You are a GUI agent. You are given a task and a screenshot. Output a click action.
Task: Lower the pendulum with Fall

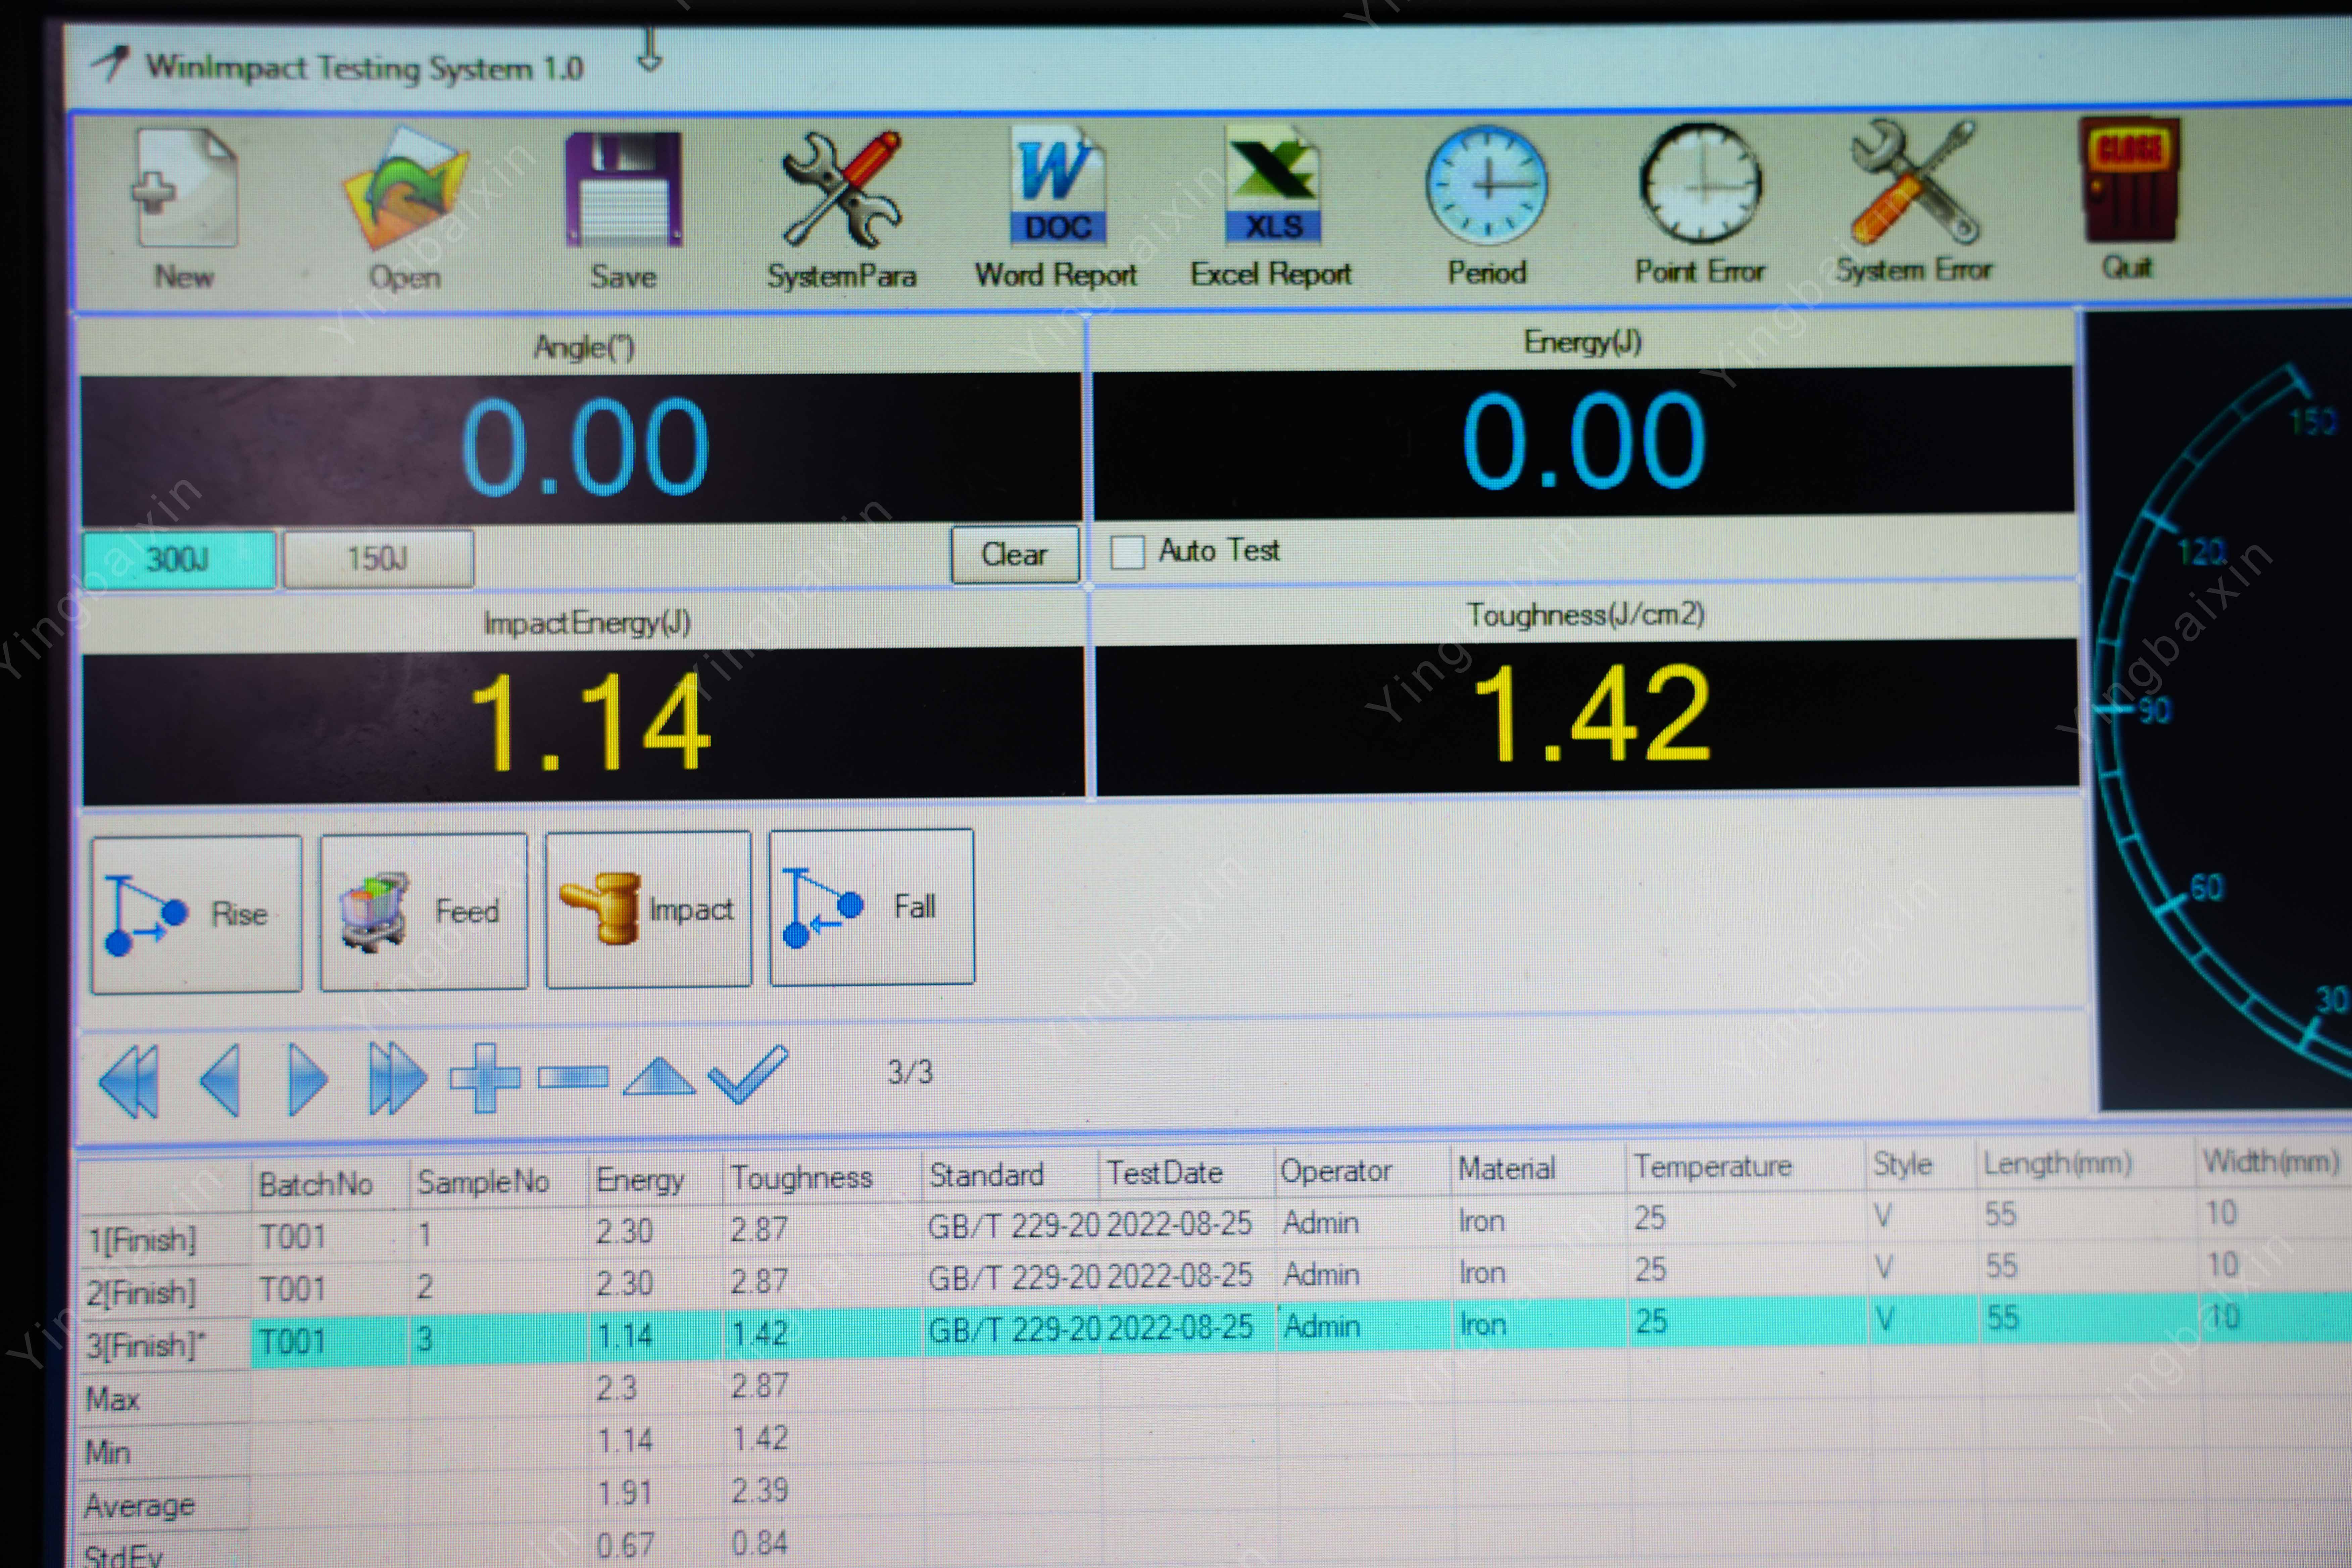click(x=872, y=906)
